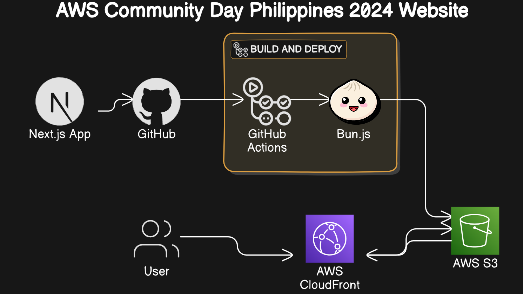Select the "AWS S3" label text

[x=475, y=263]
